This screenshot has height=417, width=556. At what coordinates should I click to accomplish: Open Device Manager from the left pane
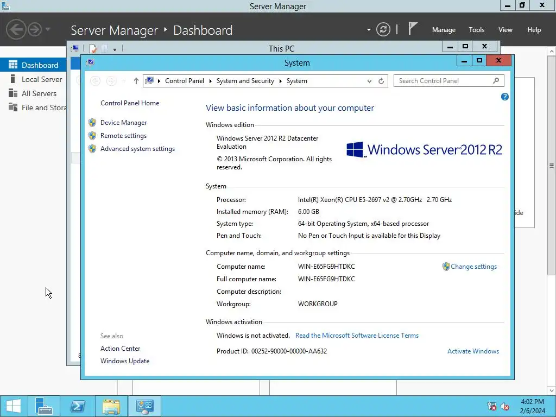pyautogui.click(x=123, y=123)
